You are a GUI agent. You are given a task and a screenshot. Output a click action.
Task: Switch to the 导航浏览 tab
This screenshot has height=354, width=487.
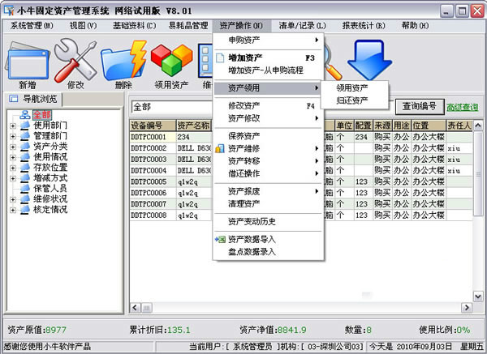[x=36, y=99]
